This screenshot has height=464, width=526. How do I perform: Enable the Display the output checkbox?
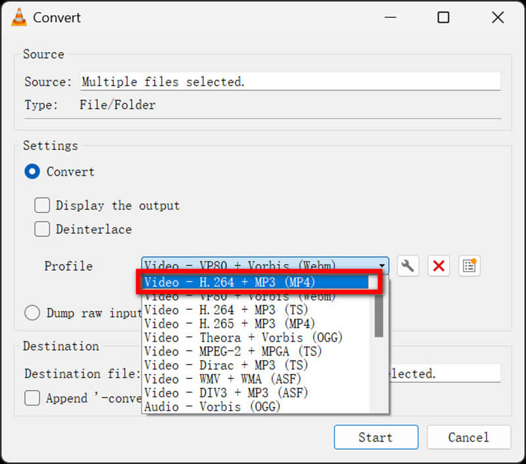(x=42, y=205)
